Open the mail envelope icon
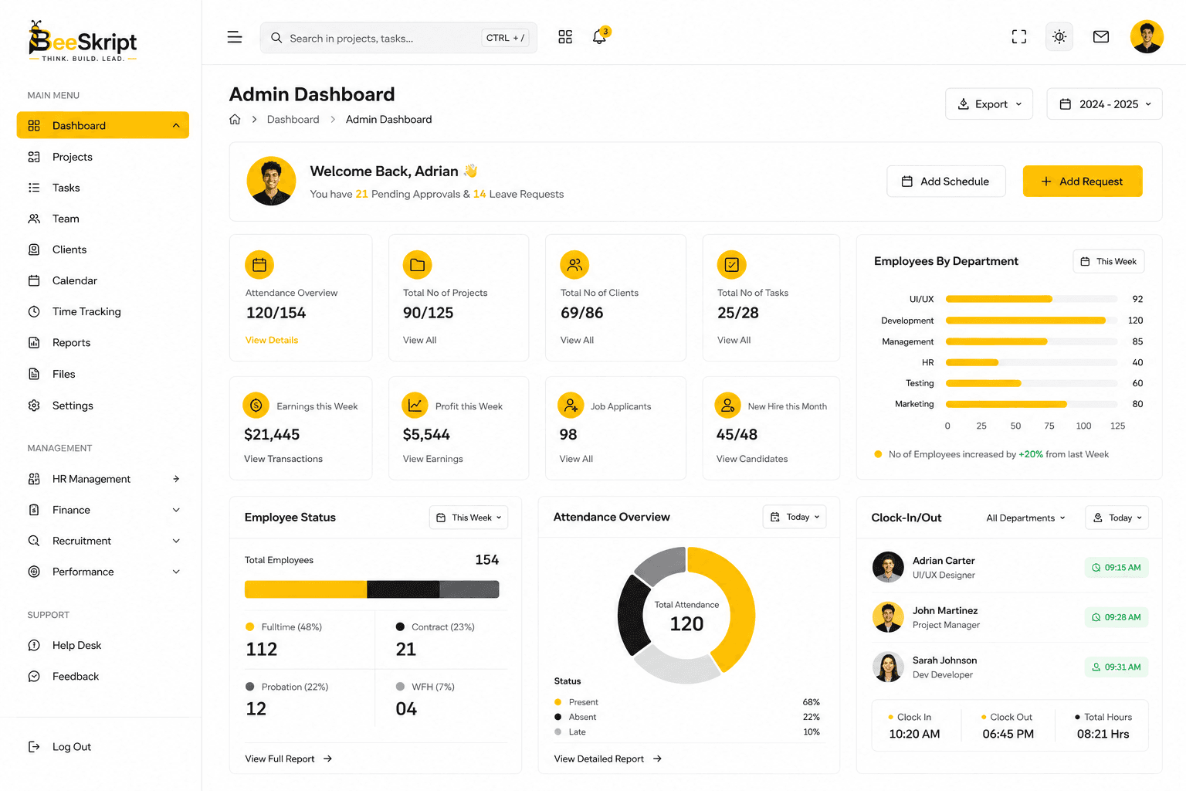The height and width of the screenshot is (791, 1186). coord(1101,36)
